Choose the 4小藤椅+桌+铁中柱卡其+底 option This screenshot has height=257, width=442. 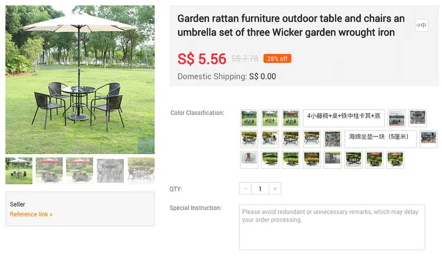(343, 118)
